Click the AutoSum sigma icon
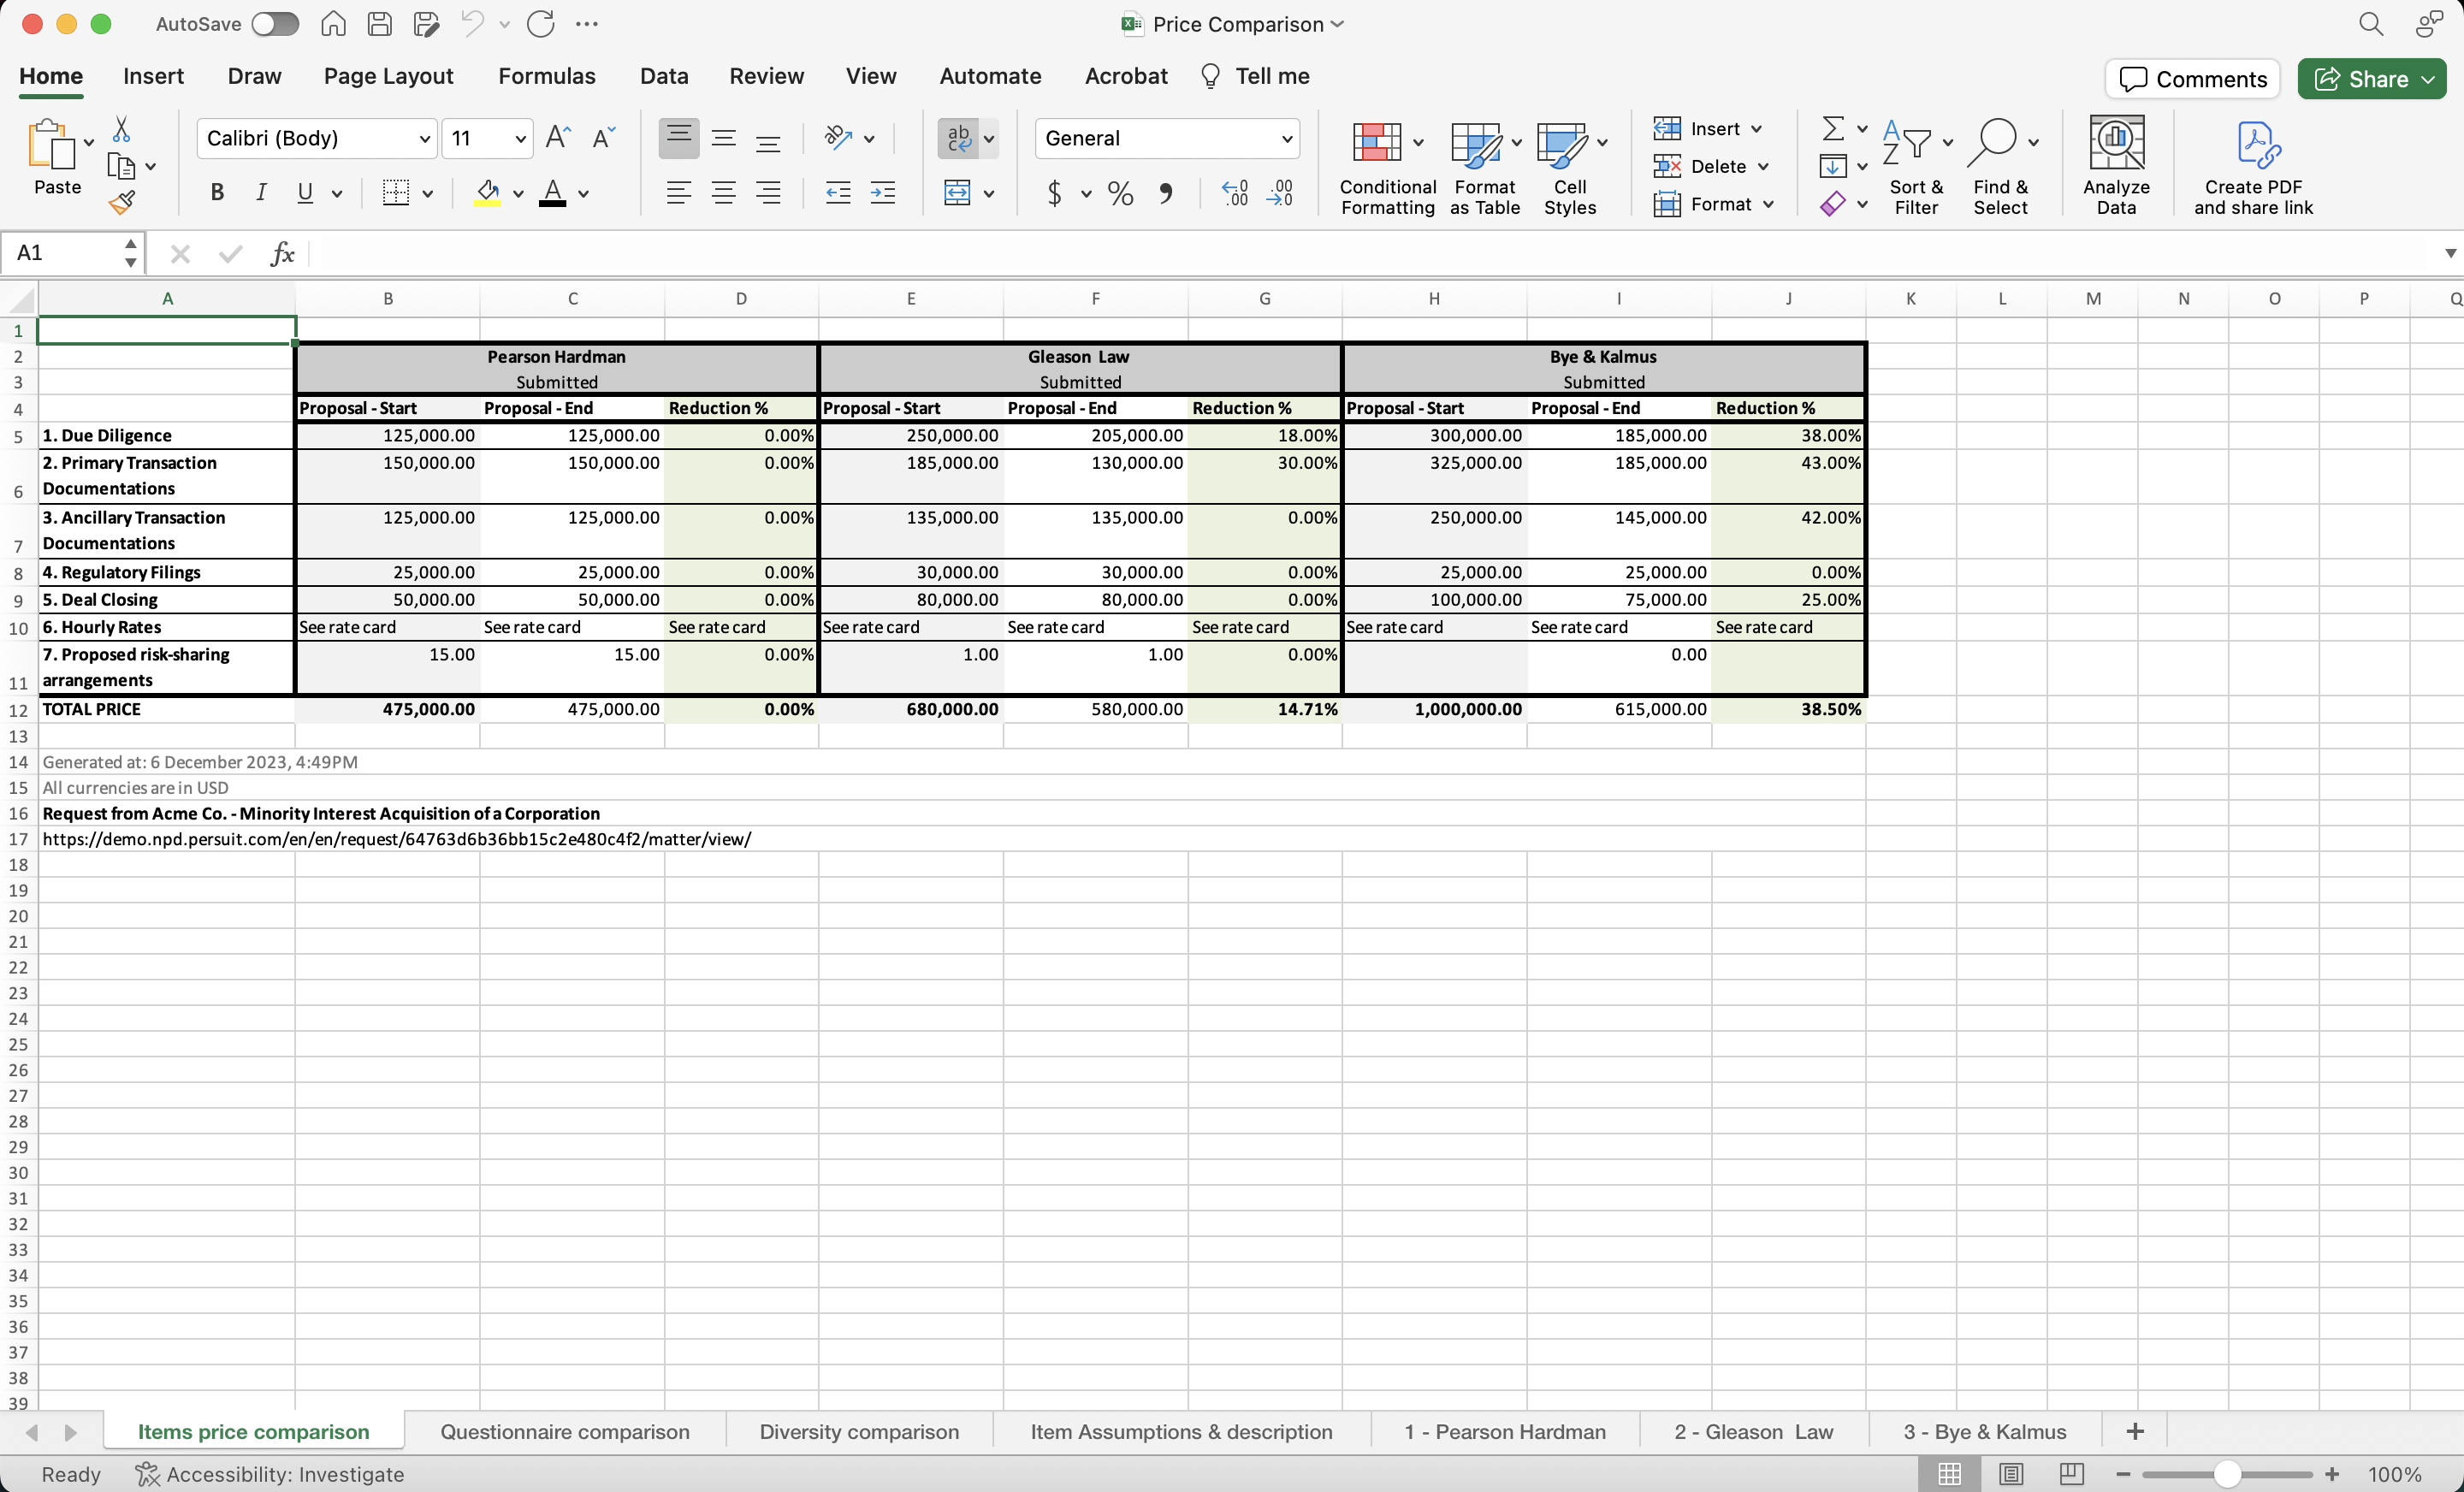The height and width of the screenshot is (1492, 2464). pyautogui.click(x=1832, y=128)
